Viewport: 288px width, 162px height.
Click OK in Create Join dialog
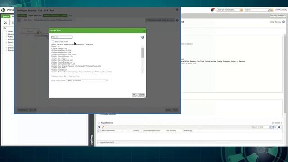pos(134,95)
